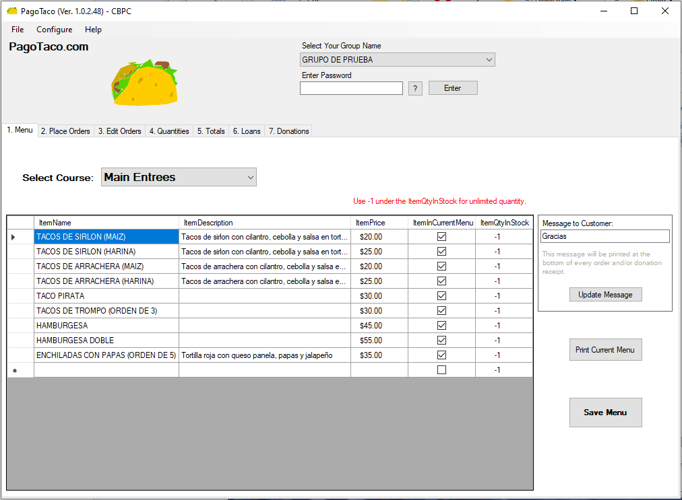Uncheck ItemInCurrentMenu for TACOS DE ARRACHERA (MAIZ)
Viewport: 682px width, 500px height.
(441, 266)
